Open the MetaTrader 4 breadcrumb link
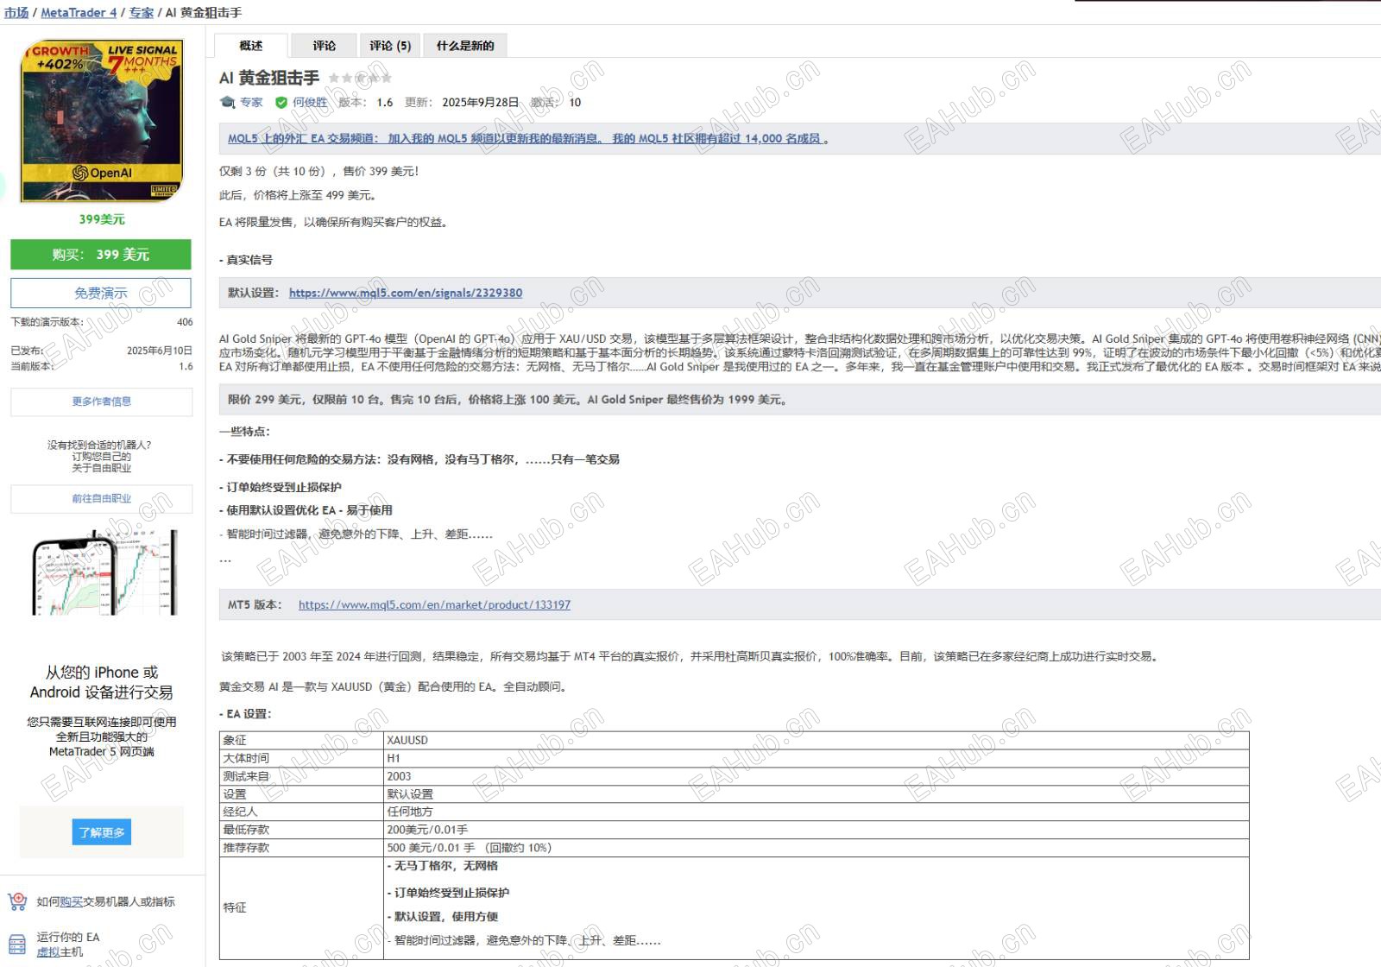1381x967 pixels. click(x=79, y=12)
